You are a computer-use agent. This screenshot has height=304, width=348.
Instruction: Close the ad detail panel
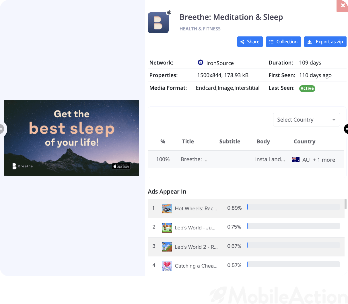pos(343,5)
